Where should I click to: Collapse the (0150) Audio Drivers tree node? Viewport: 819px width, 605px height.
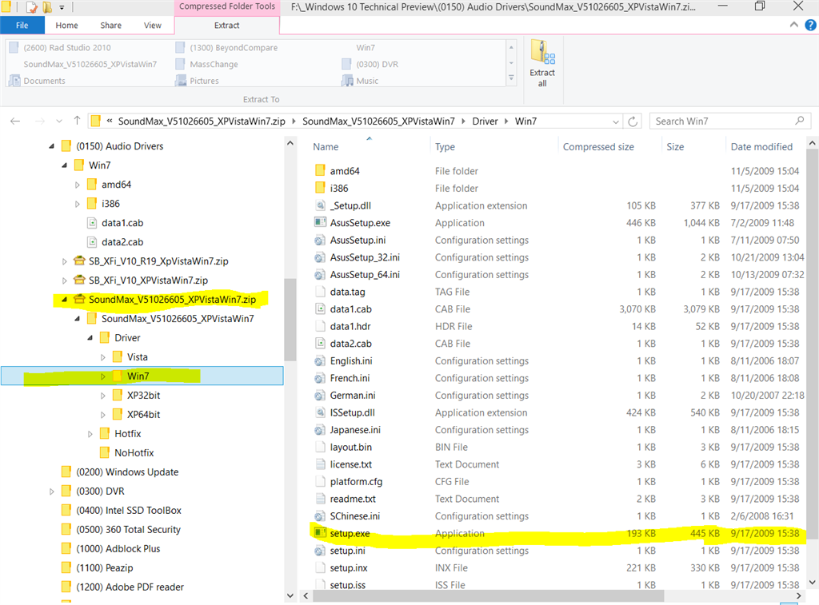52,146
